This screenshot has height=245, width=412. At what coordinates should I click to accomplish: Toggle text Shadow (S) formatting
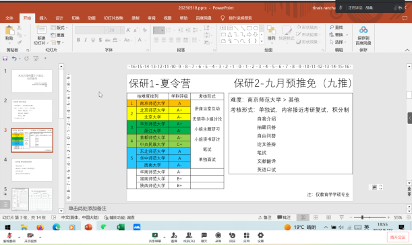[x=100, y=40]
